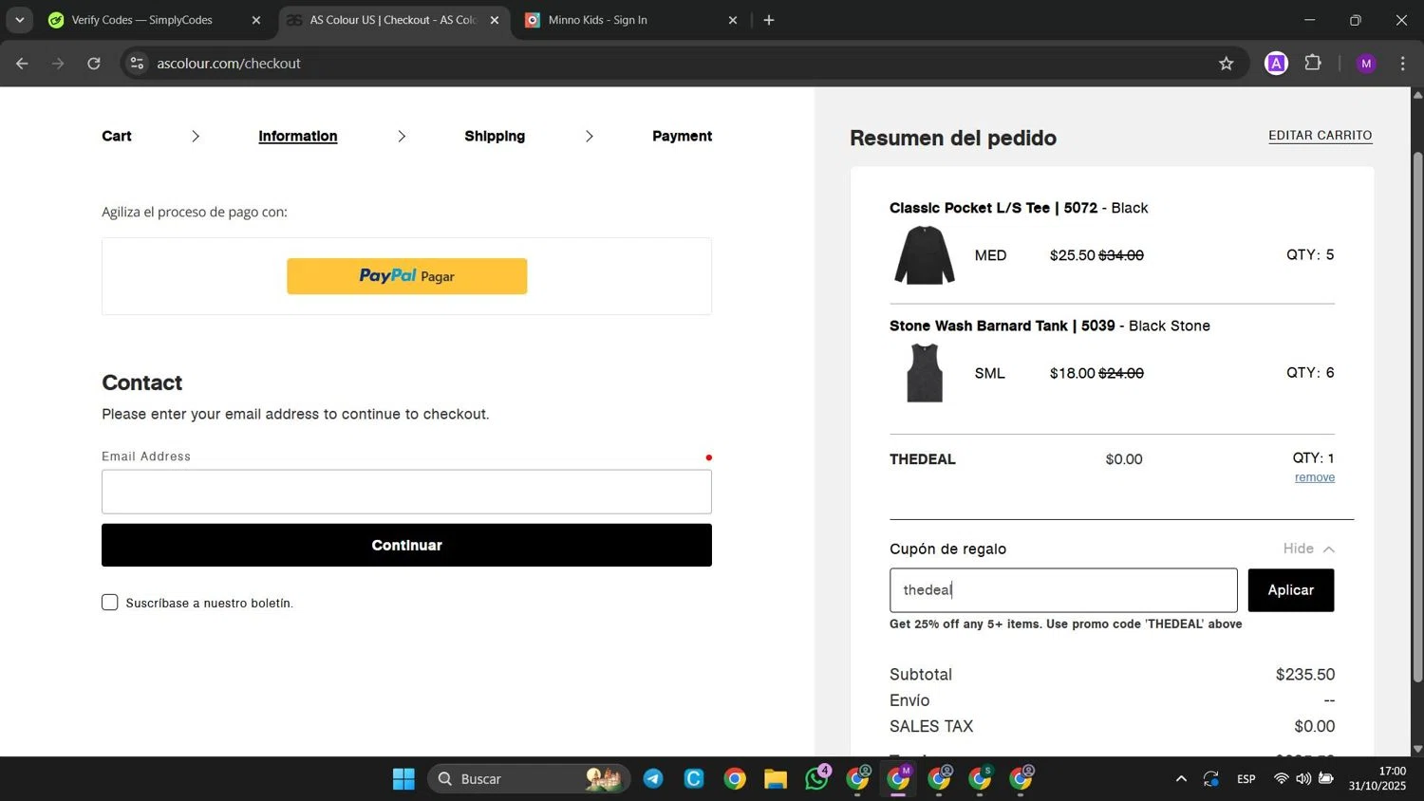Open the Wi-Fi network icon

(1281, 779)
